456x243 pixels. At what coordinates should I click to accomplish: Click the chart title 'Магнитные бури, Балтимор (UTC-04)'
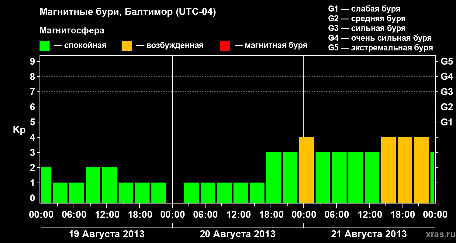[x=128, y=12]
